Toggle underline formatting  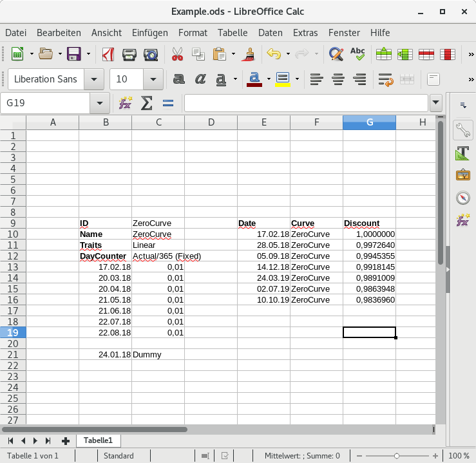221,79
